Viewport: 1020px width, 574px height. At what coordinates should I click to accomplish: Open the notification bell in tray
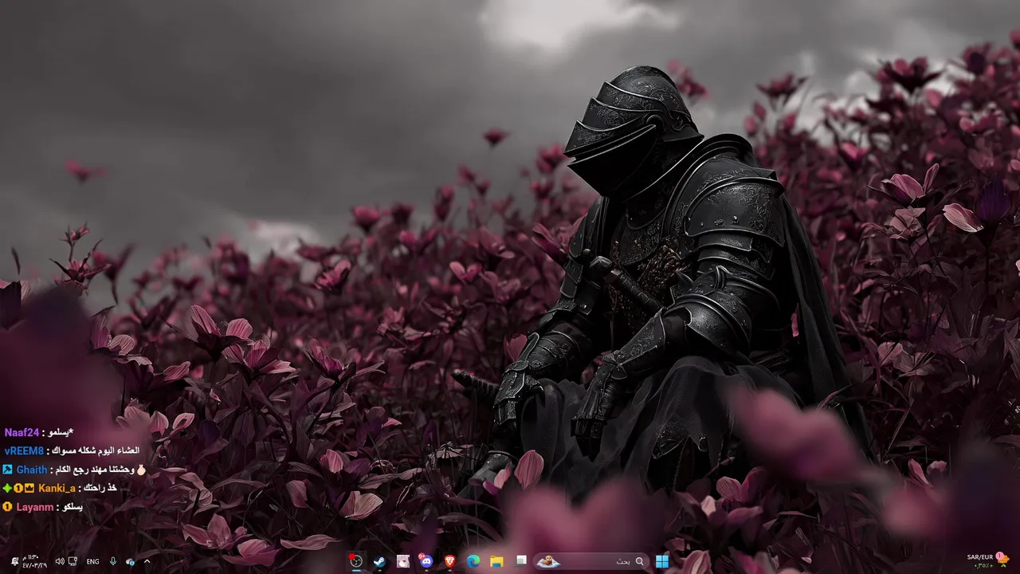click(14, 561)
